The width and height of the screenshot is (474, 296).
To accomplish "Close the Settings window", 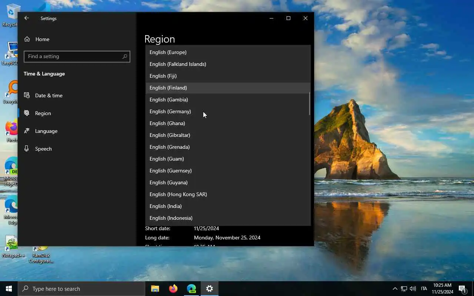I will 306,18.
